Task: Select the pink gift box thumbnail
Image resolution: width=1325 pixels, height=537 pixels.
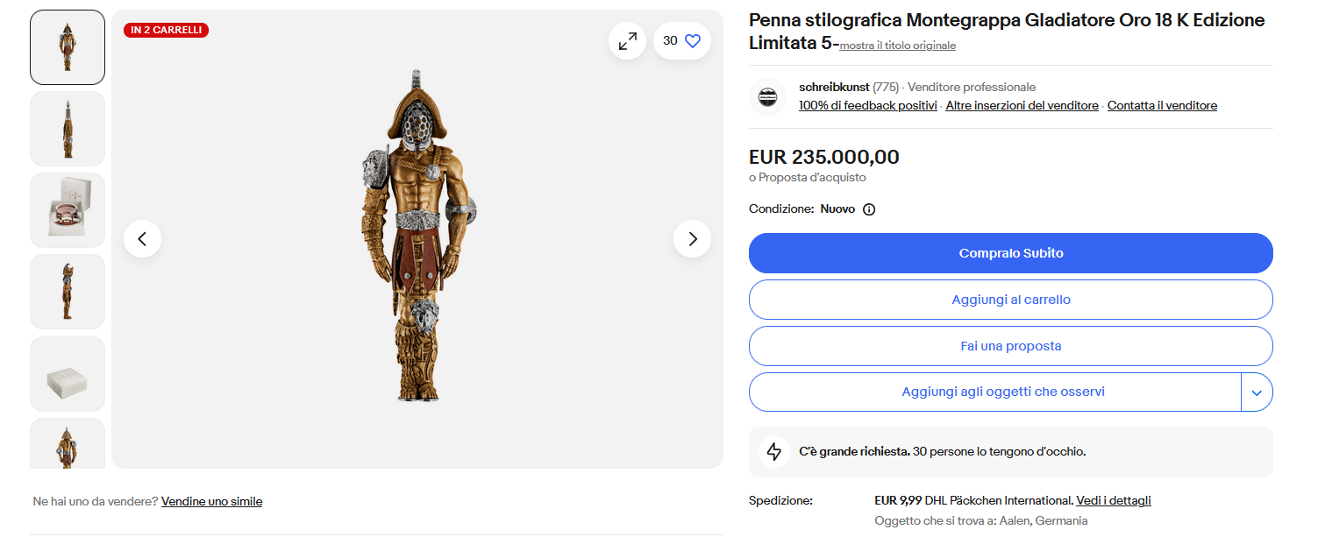Action: 68,210
